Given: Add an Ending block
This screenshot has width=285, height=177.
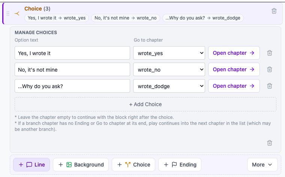Looking at the screenshot, I should 180,165.
